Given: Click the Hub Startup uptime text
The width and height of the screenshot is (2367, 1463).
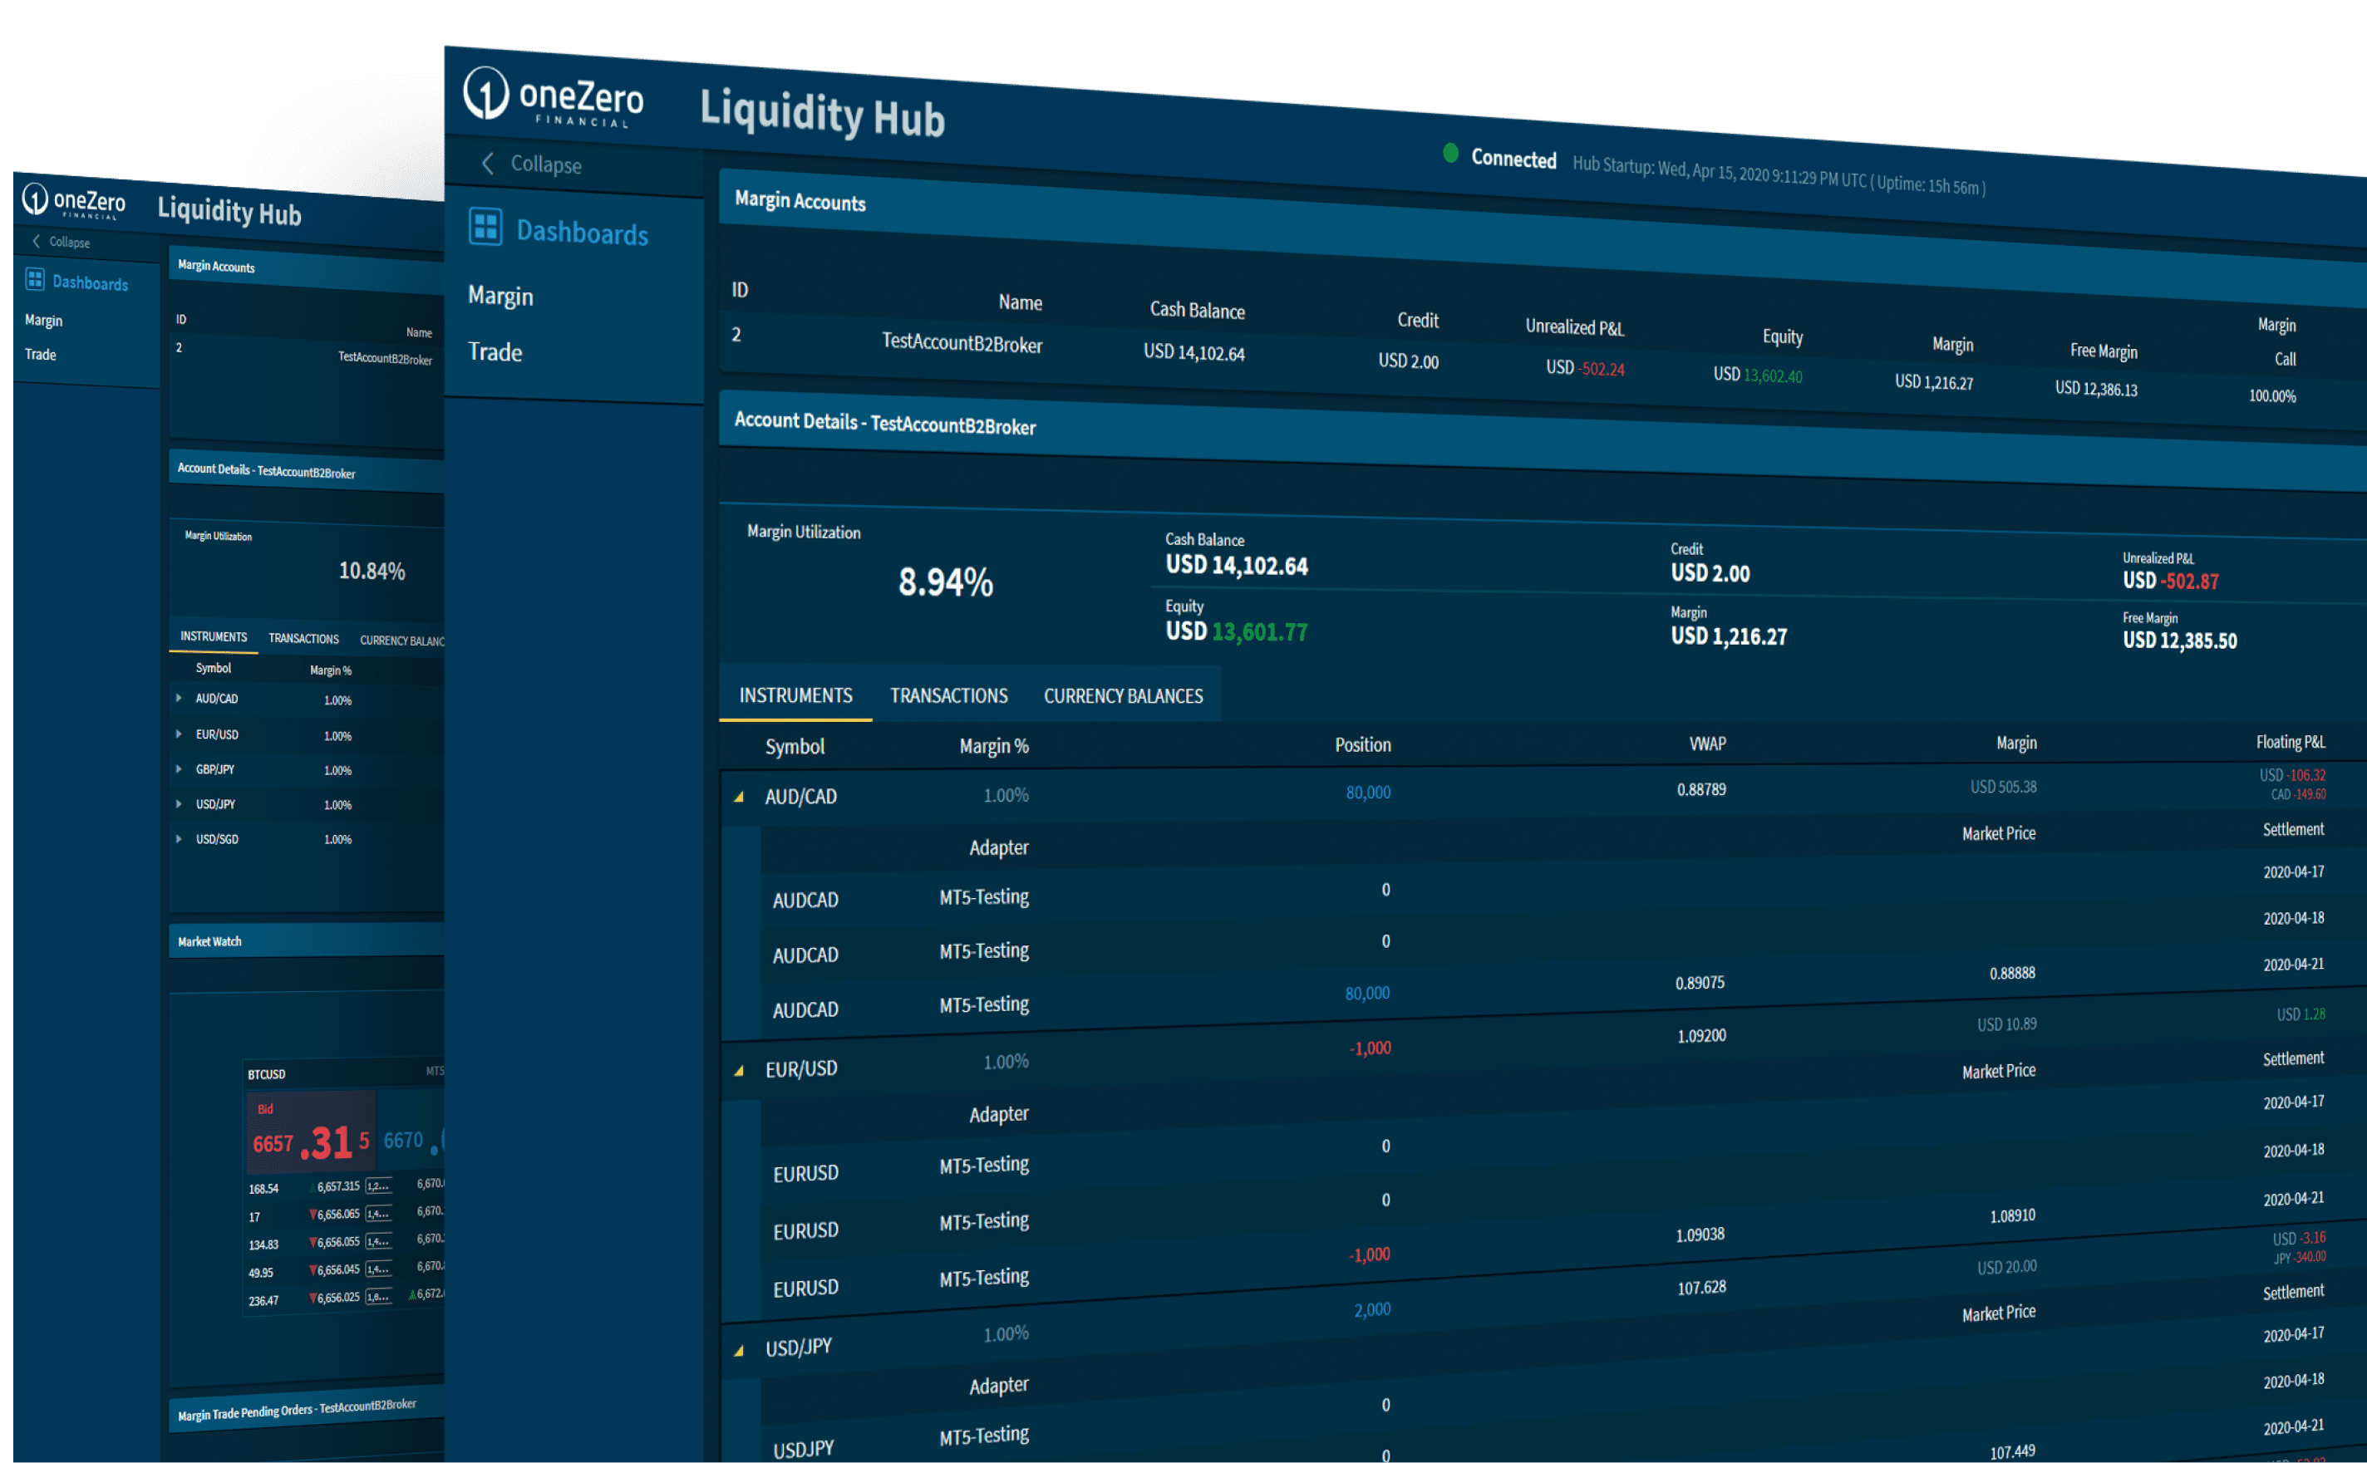Looking at the screenshot, I should 1779,175.
